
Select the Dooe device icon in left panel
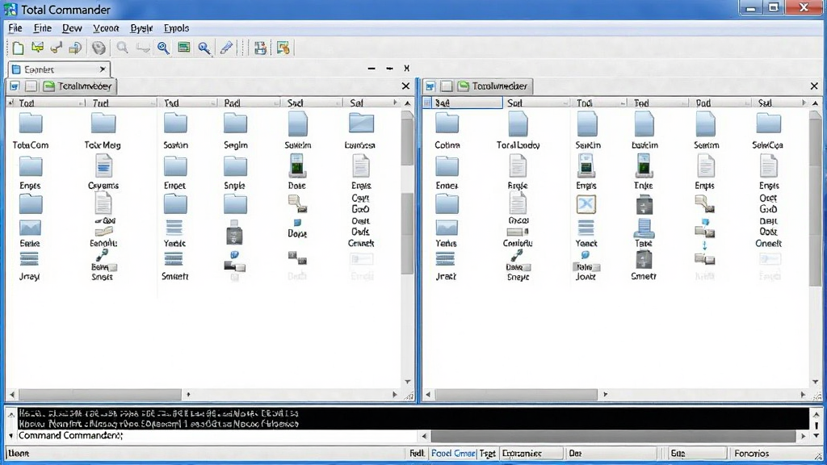point(297,172)
